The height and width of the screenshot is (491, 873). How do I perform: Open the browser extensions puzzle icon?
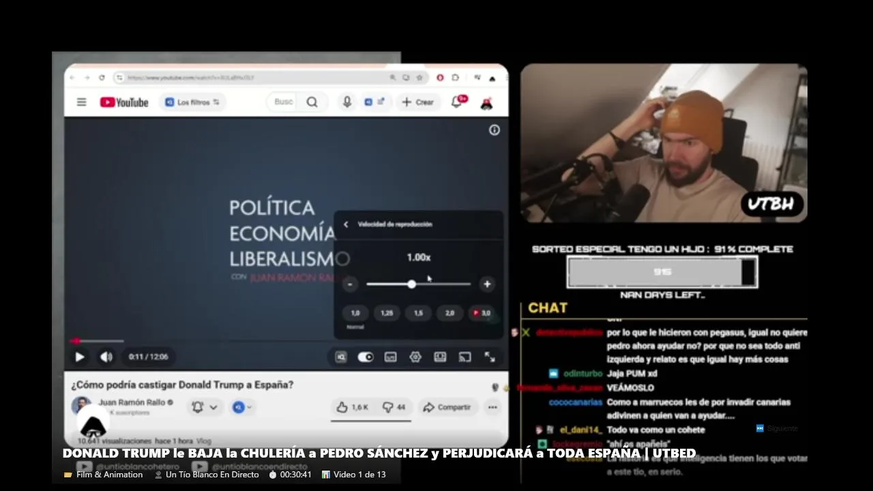456,78
